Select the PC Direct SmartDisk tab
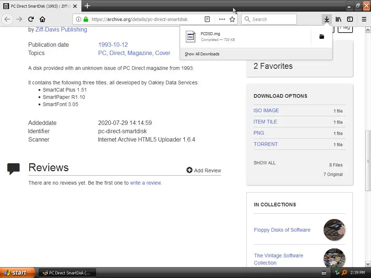The height and width of the screenshot is (278, 371). (x=41, y=6)
